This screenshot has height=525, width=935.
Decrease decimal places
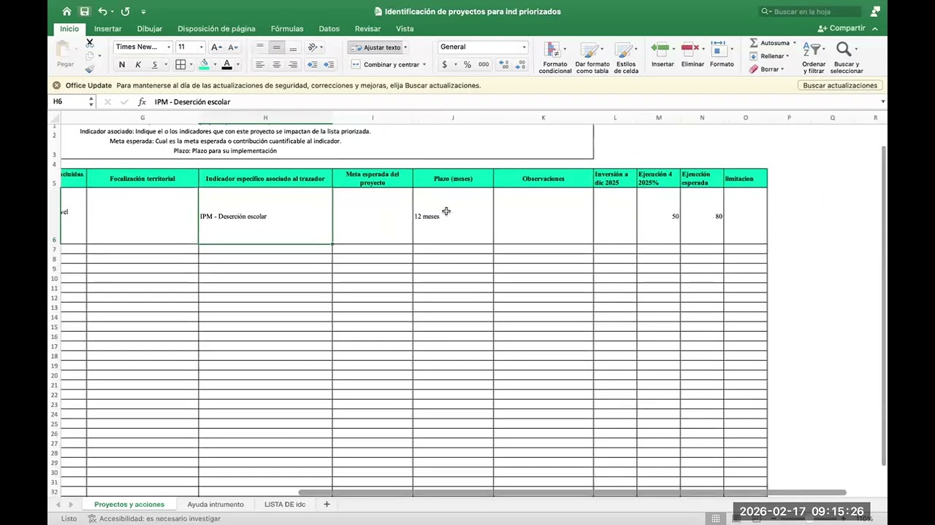pyautogui.click(x=521, y=65)
